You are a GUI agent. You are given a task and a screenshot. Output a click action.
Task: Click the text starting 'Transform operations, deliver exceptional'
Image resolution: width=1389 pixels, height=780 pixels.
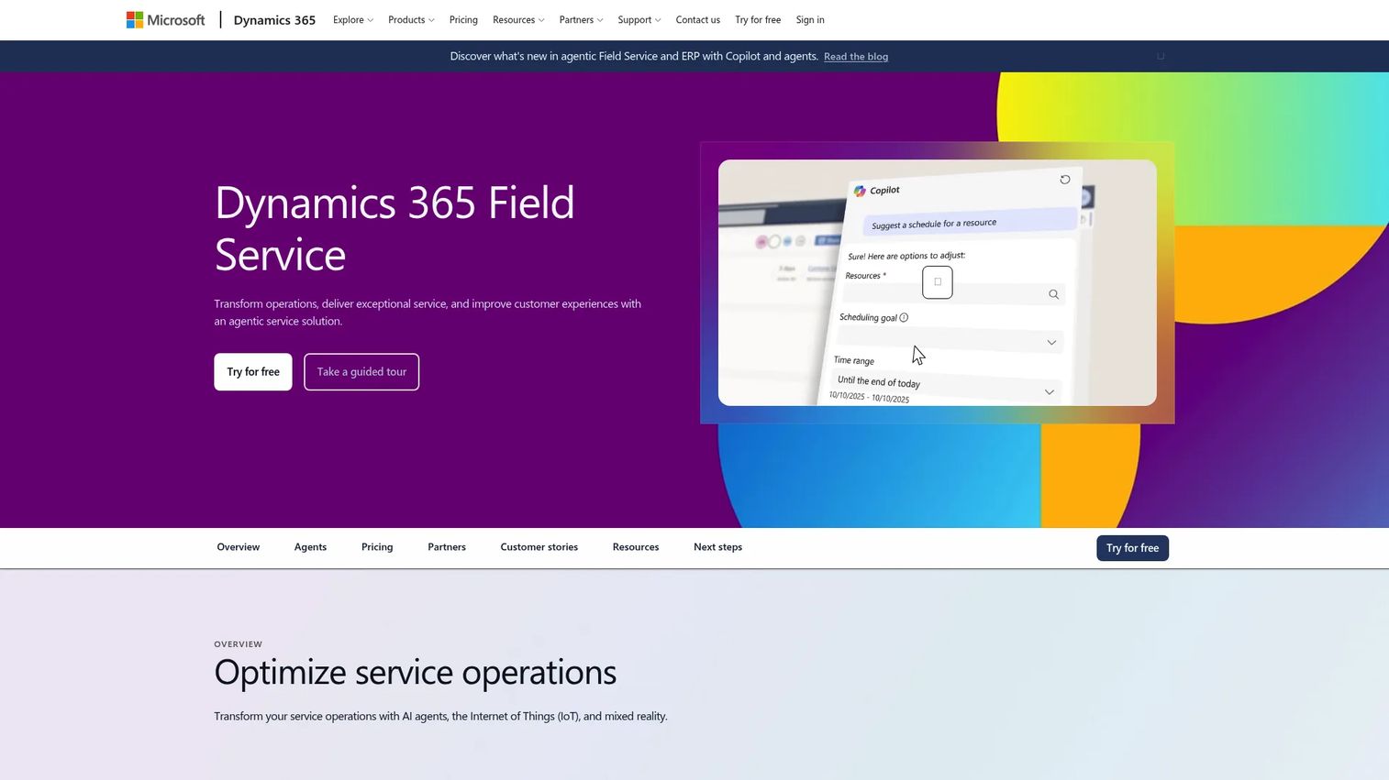pos(428,313)
